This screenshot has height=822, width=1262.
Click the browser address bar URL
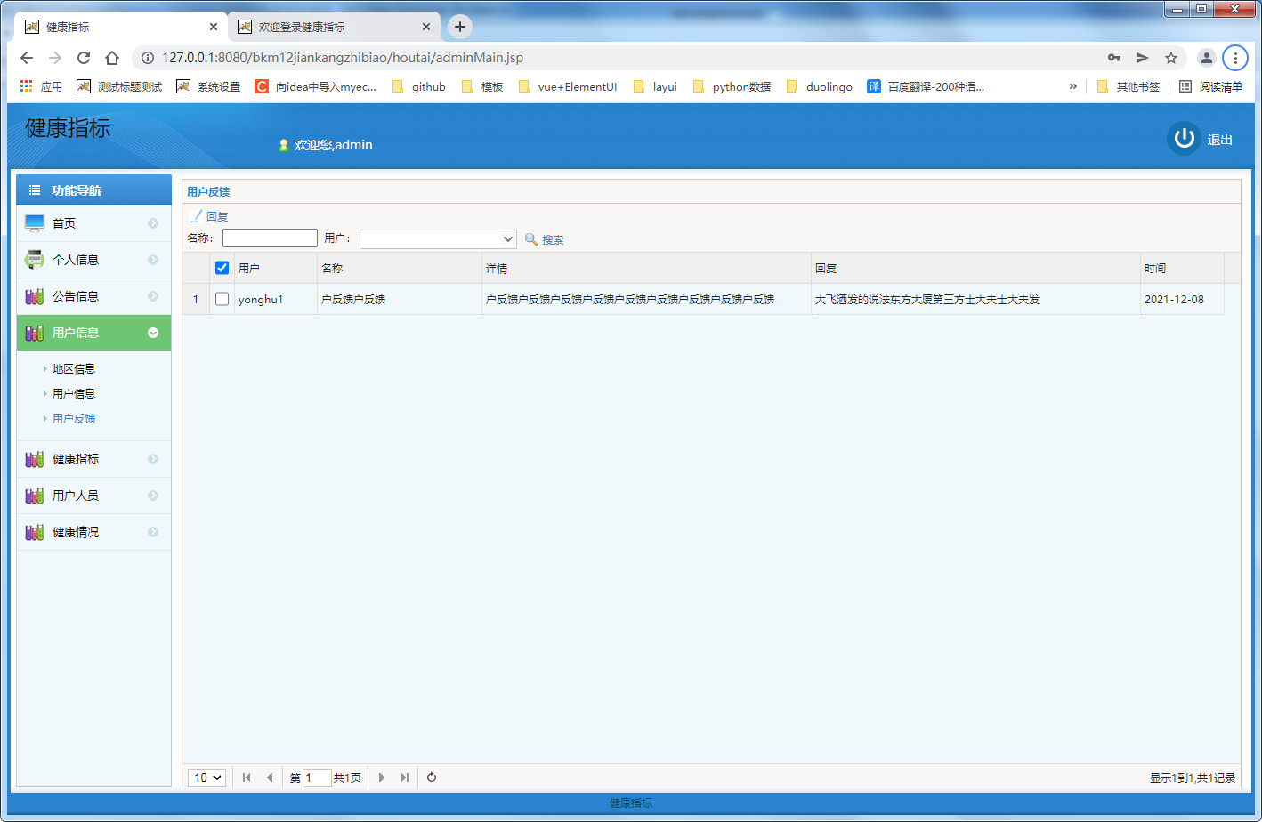[x=343, y=58]
